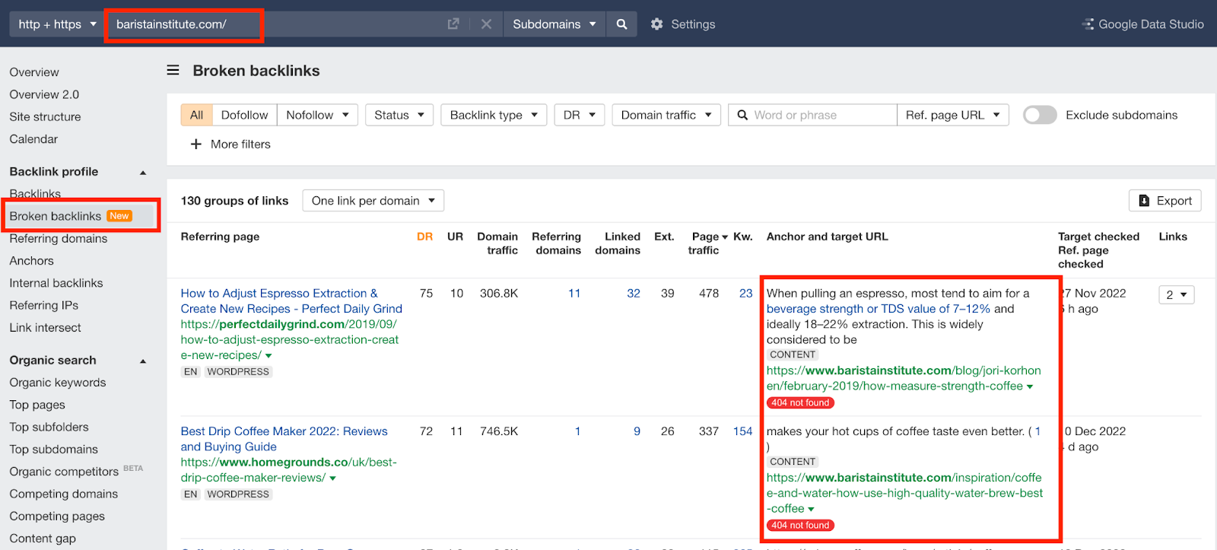Open the Status filter dropdown
1217x550 pixels.
coord(399,115)
